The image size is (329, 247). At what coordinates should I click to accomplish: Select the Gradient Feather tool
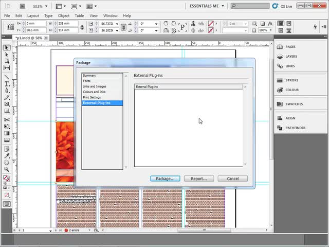pyautogui.click(x=7, y=140)
